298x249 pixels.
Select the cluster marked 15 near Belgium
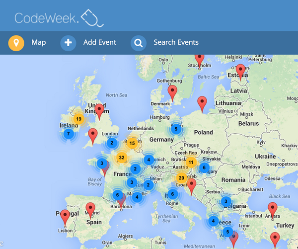pos(132,143)
